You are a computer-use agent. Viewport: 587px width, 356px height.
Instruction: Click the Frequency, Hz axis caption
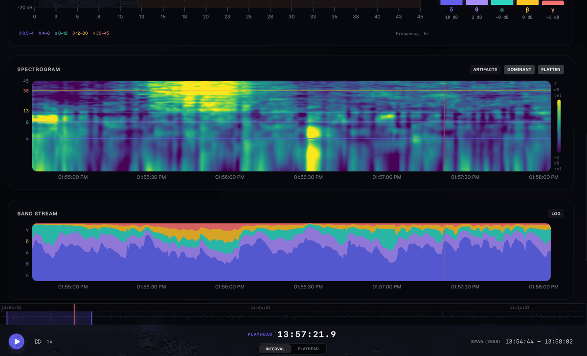(412, 34)
